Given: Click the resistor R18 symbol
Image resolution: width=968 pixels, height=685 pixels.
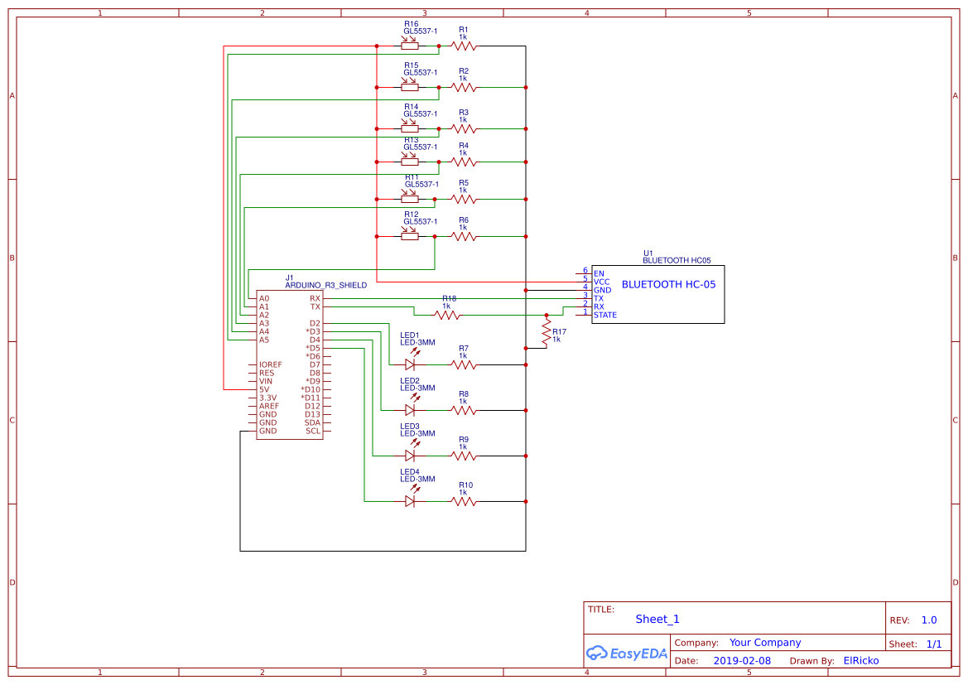Looking at the screenshot, I should (445, 313).
